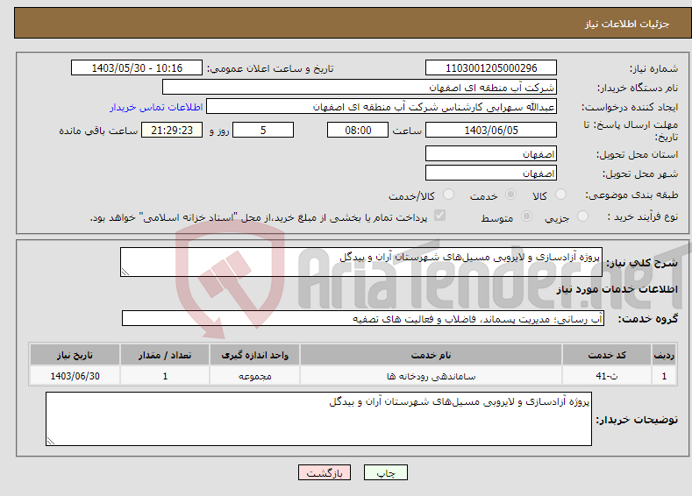The width and height of the screenshot is (692, 496).
Task: Click the نام دستگاه خریدار label
Action: tap(638, 88)
